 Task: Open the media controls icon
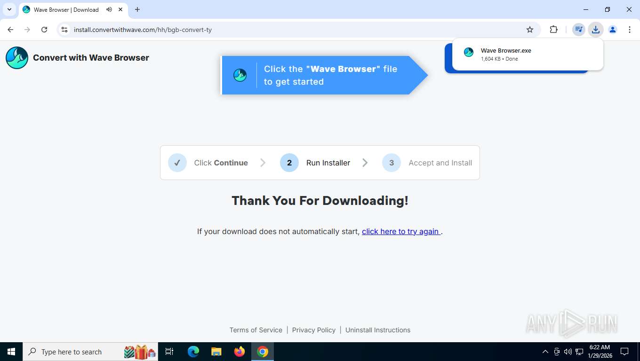(579, 30)
